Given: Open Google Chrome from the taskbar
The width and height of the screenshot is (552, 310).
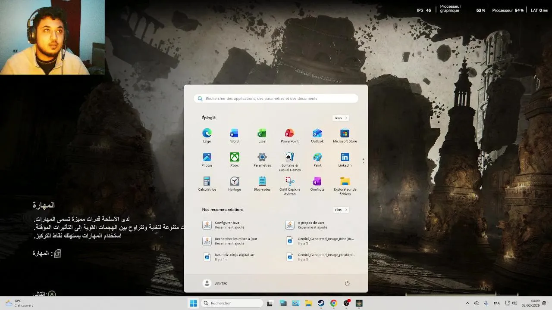Looking at the screenshot, I should click(x=333, y=303).
